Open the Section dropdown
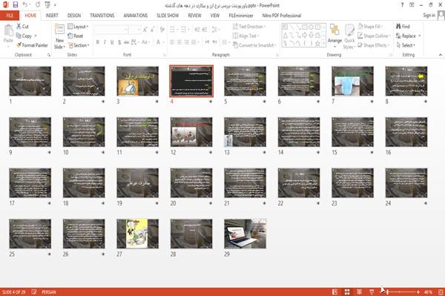Viewport: 445px width, 296px height. [x=79, y=45]
